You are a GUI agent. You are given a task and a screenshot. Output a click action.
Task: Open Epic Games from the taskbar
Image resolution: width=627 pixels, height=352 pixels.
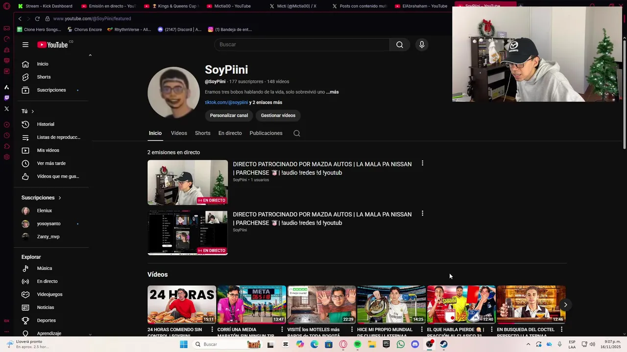click(386, 344)
